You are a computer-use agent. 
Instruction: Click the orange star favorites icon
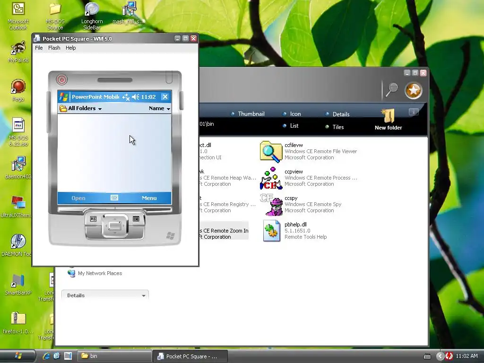(x=413, y=90)
